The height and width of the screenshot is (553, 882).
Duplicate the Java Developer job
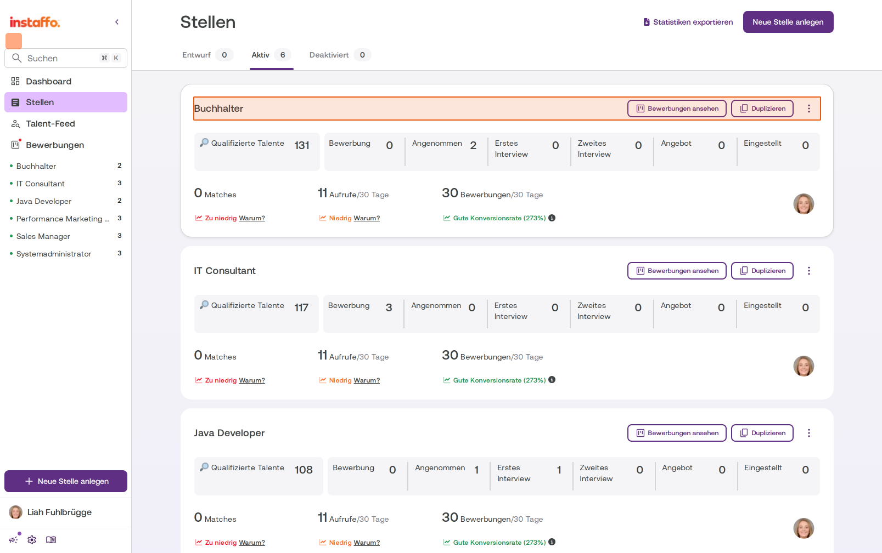[762, 433]
